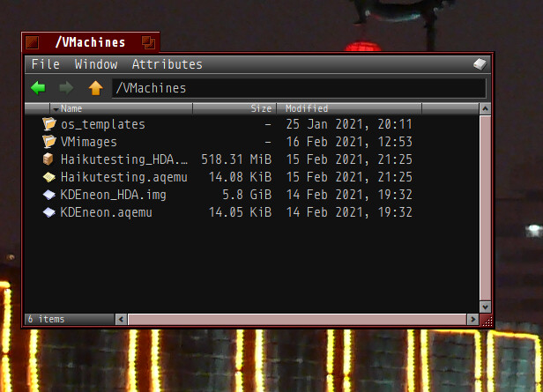
Task: Click the /VMachines window title tab
Action: pyautogui.click(x=90, y=42)
